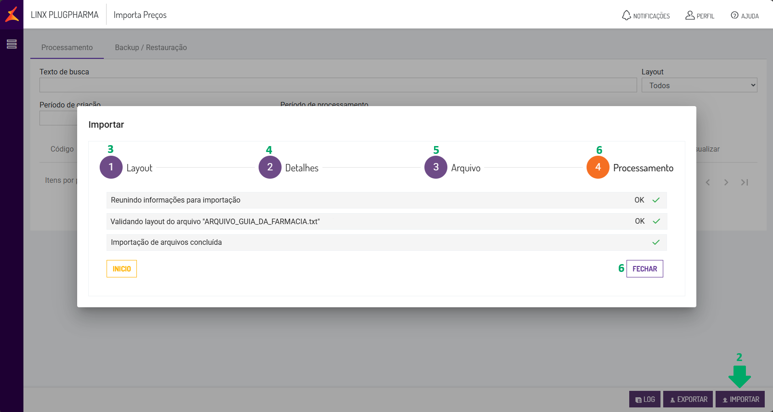Image resolution: width=773 pixels, height=412 pixels.
Task: Click the Código column header
Action: click(x=62, y=149)
